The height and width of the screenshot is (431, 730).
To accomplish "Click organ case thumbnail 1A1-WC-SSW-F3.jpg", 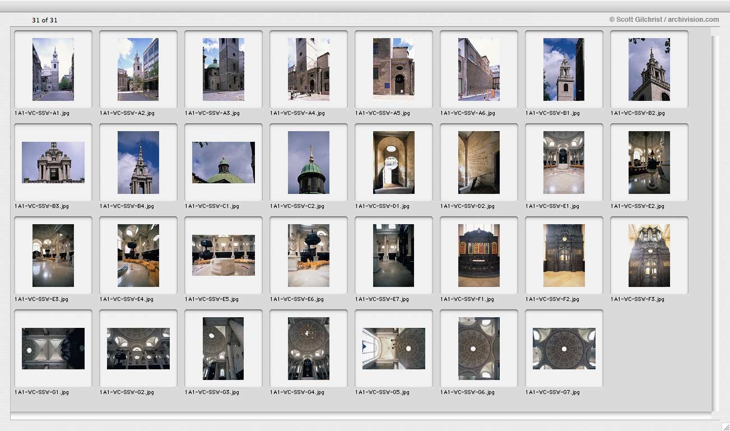I will 649,256.
